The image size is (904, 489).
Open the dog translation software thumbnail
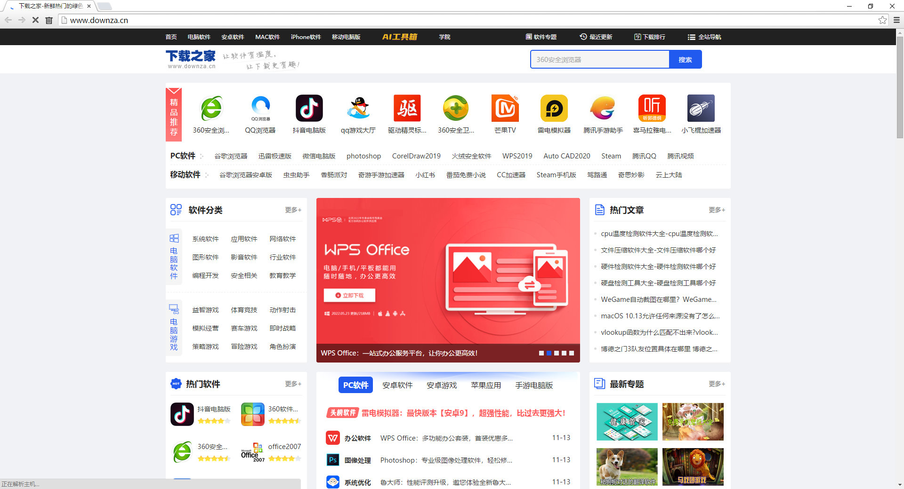(627, 467)
